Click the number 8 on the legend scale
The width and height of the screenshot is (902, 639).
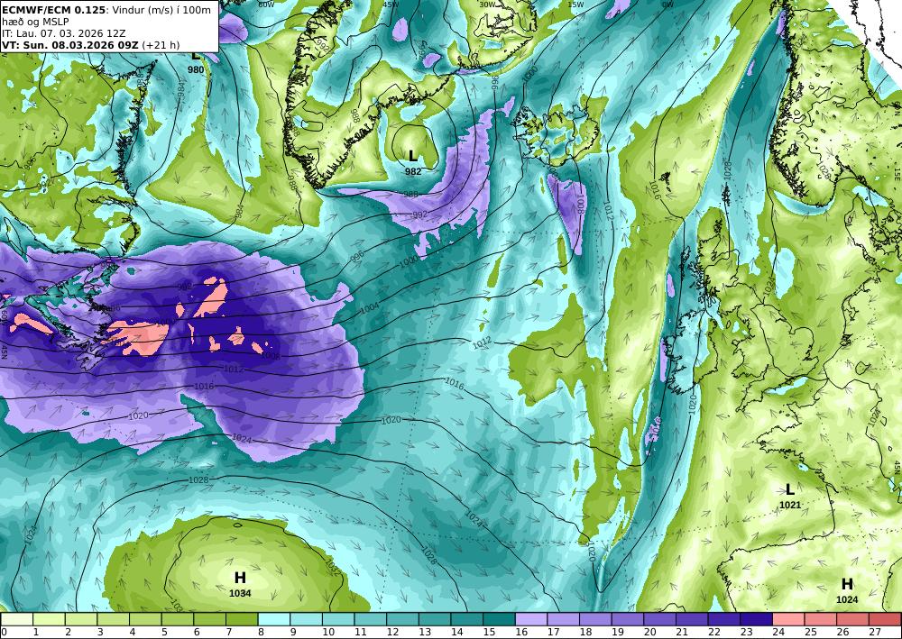click(262, 632)
